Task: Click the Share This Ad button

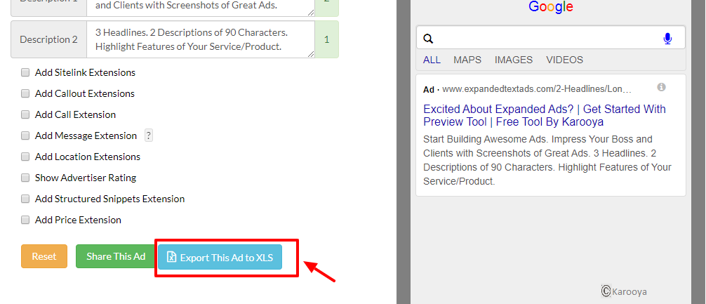Action: click(116, 256)
